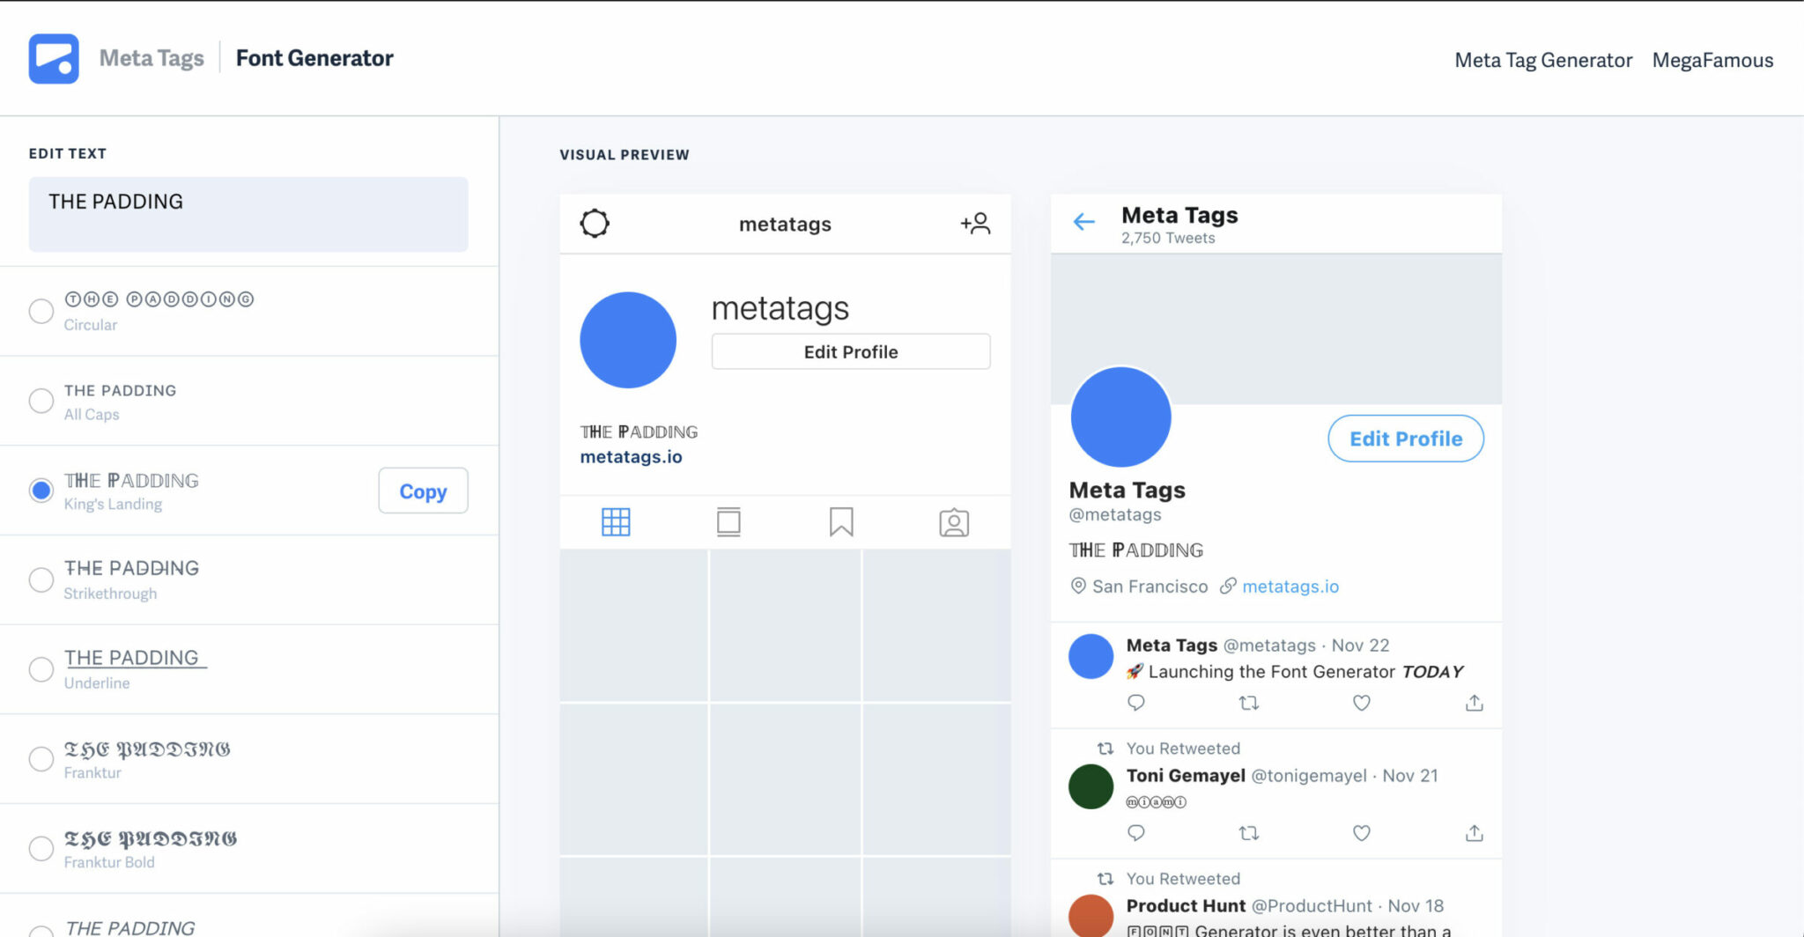Click retweet icon on Toni Gemayel tweet

(x=1249, y=833)
